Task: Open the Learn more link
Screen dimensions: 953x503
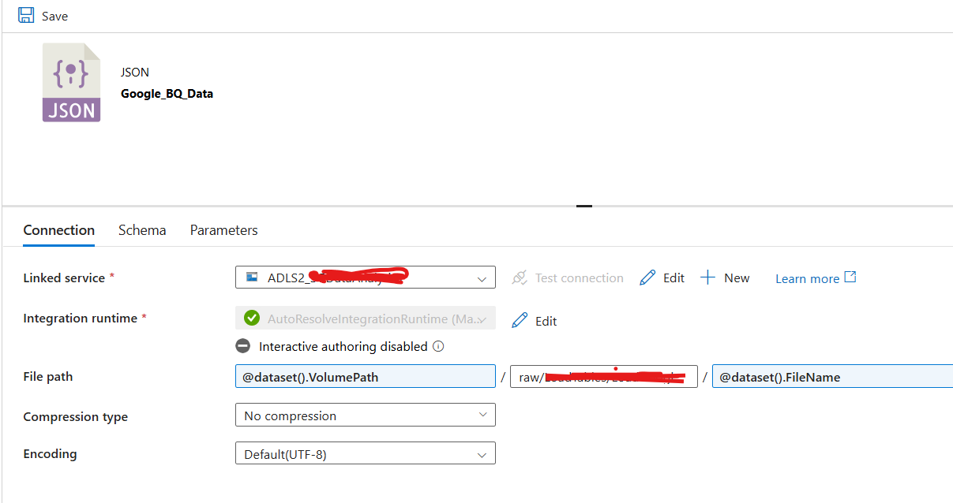Action: [x=807, y=278]
